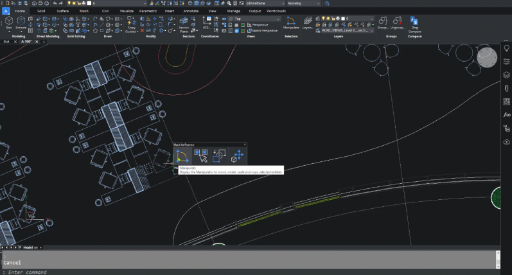
Task: Switch to the Start document tab
Action: [x=6, y=41]
